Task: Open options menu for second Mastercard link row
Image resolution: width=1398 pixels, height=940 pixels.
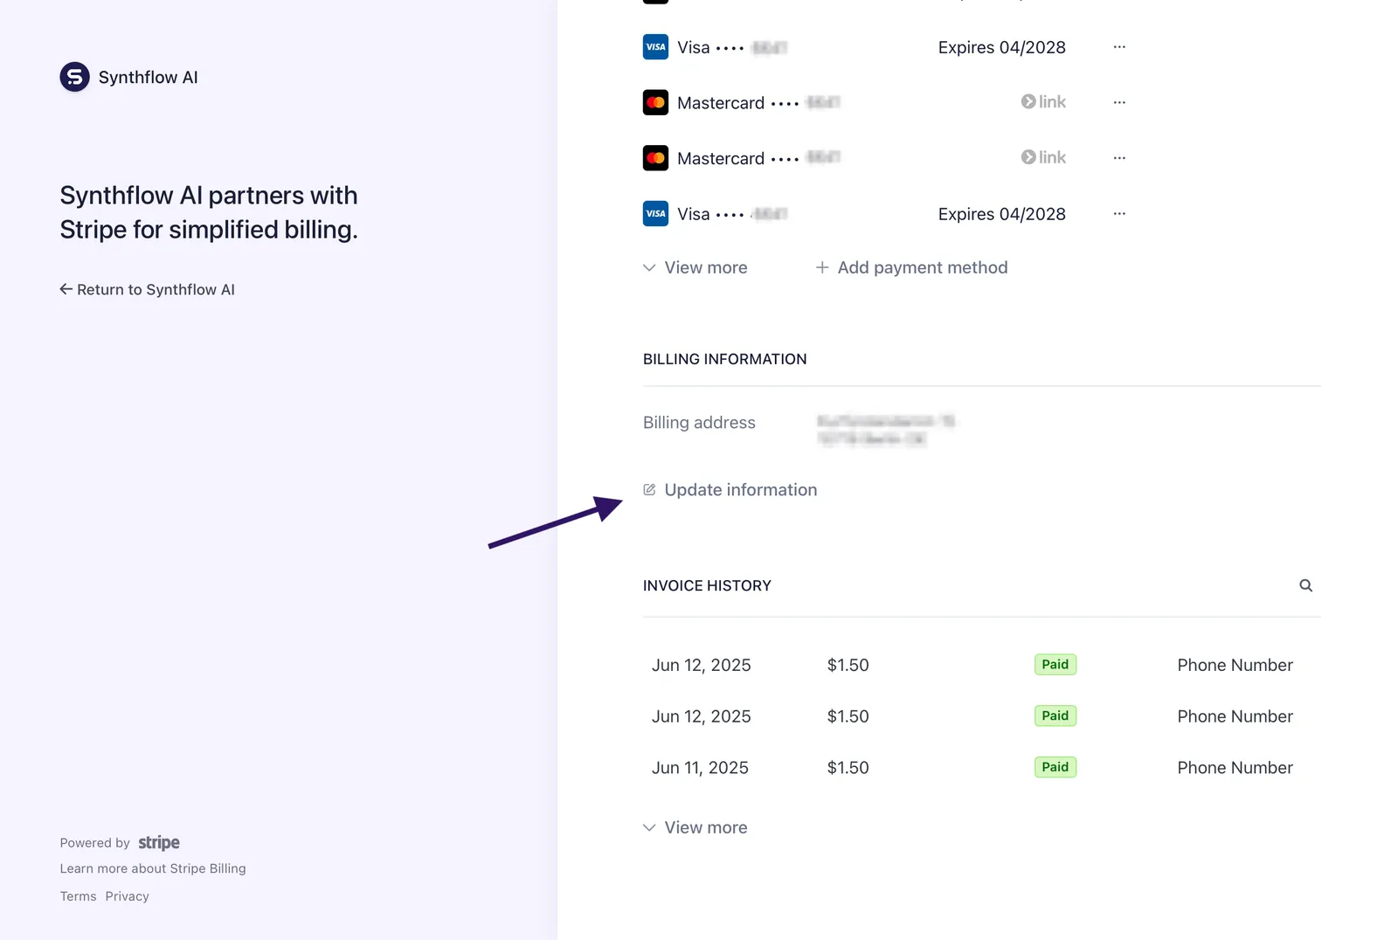Action: tap(1119, 158)
